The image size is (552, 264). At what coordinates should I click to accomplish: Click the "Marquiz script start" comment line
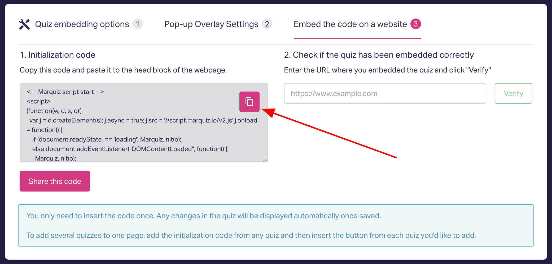click(65, 92)
